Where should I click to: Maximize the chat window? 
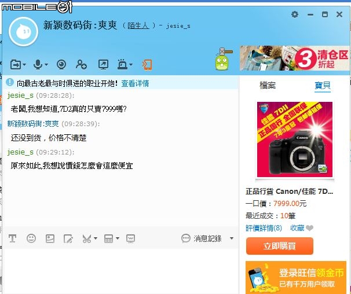(x=325, y=14)
